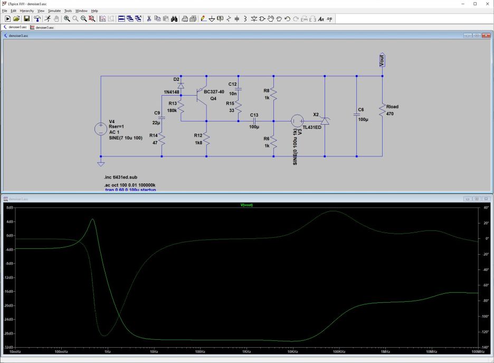Click the Autorange plot icon
Screen dimensions: 494x363
(103, 19)
